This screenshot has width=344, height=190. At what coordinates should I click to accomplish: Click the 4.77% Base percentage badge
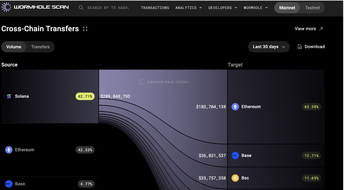(86, 184)
